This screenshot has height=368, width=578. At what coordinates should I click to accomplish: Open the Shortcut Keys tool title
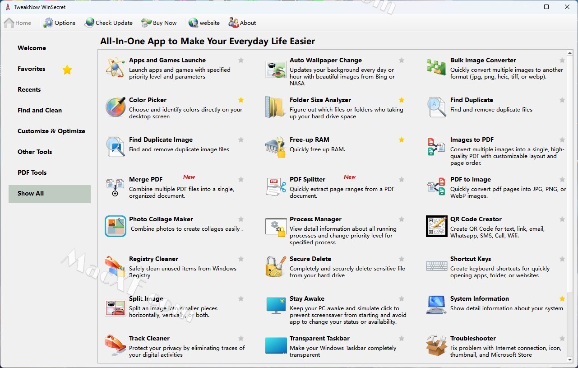coord(471,259)
